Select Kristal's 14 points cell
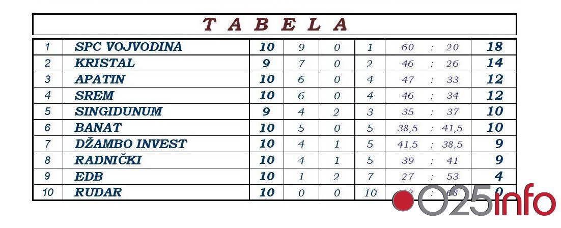The width and height of the screenshot is (561, 228). [494, 63]
